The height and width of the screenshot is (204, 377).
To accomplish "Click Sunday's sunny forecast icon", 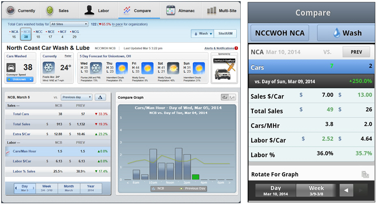I will (x=199, y=68).
